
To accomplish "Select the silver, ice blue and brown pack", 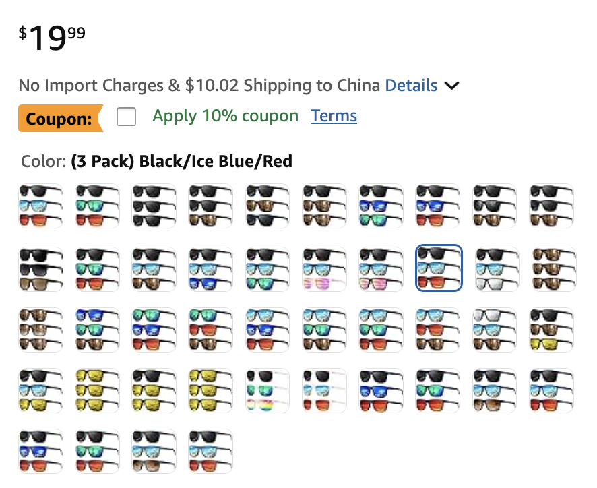I will tap(495, 330).
